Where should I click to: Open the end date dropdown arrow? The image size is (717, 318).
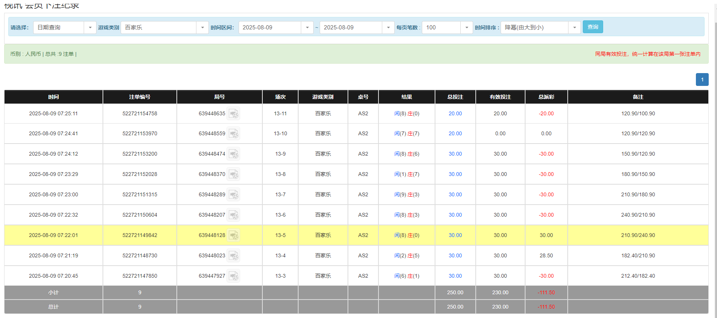(388, 28)
